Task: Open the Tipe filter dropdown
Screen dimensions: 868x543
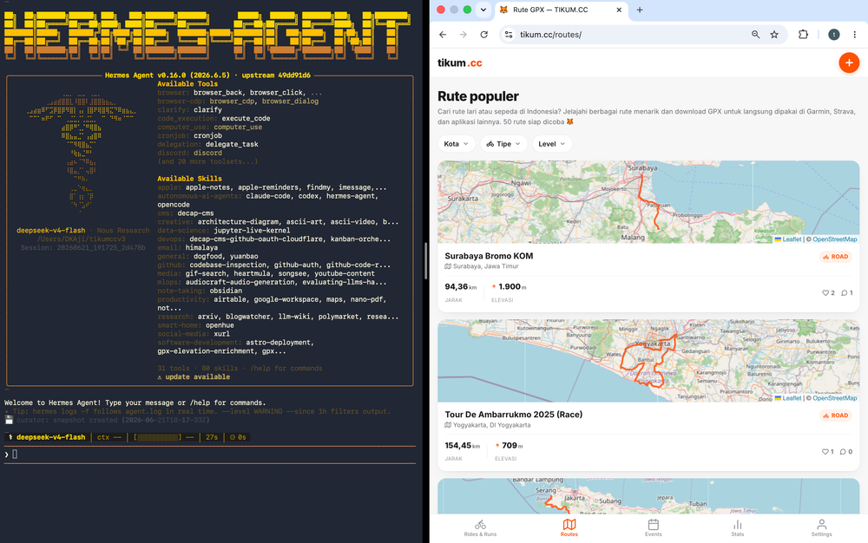Action: click(x=503, y=144)
